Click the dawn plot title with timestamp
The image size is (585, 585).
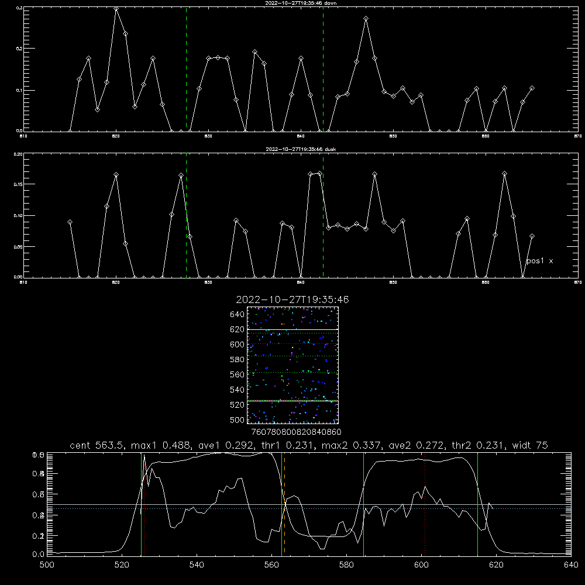301,3
